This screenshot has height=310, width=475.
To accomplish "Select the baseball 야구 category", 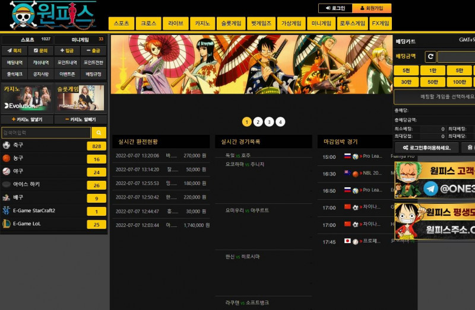I will (x=53, y=172).
